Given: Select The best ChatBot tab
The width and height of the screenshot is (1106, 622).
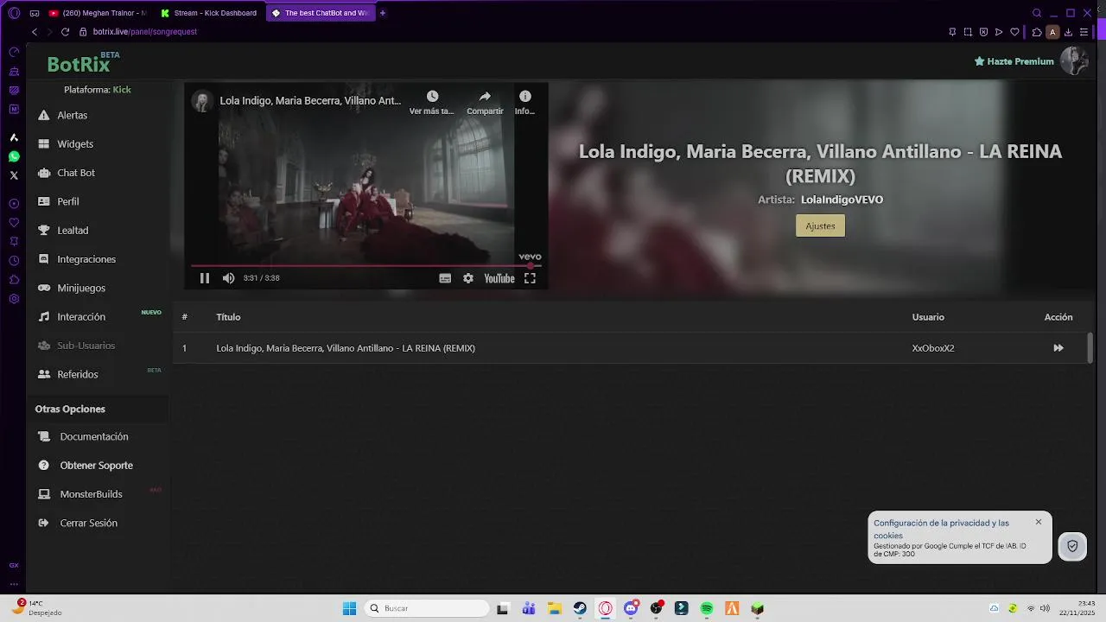Looking at the screenshot, I should [320, 13].
